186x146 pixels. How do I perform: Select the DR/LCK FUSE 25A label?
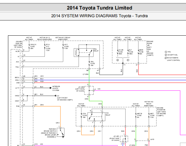tap(33, 46)
